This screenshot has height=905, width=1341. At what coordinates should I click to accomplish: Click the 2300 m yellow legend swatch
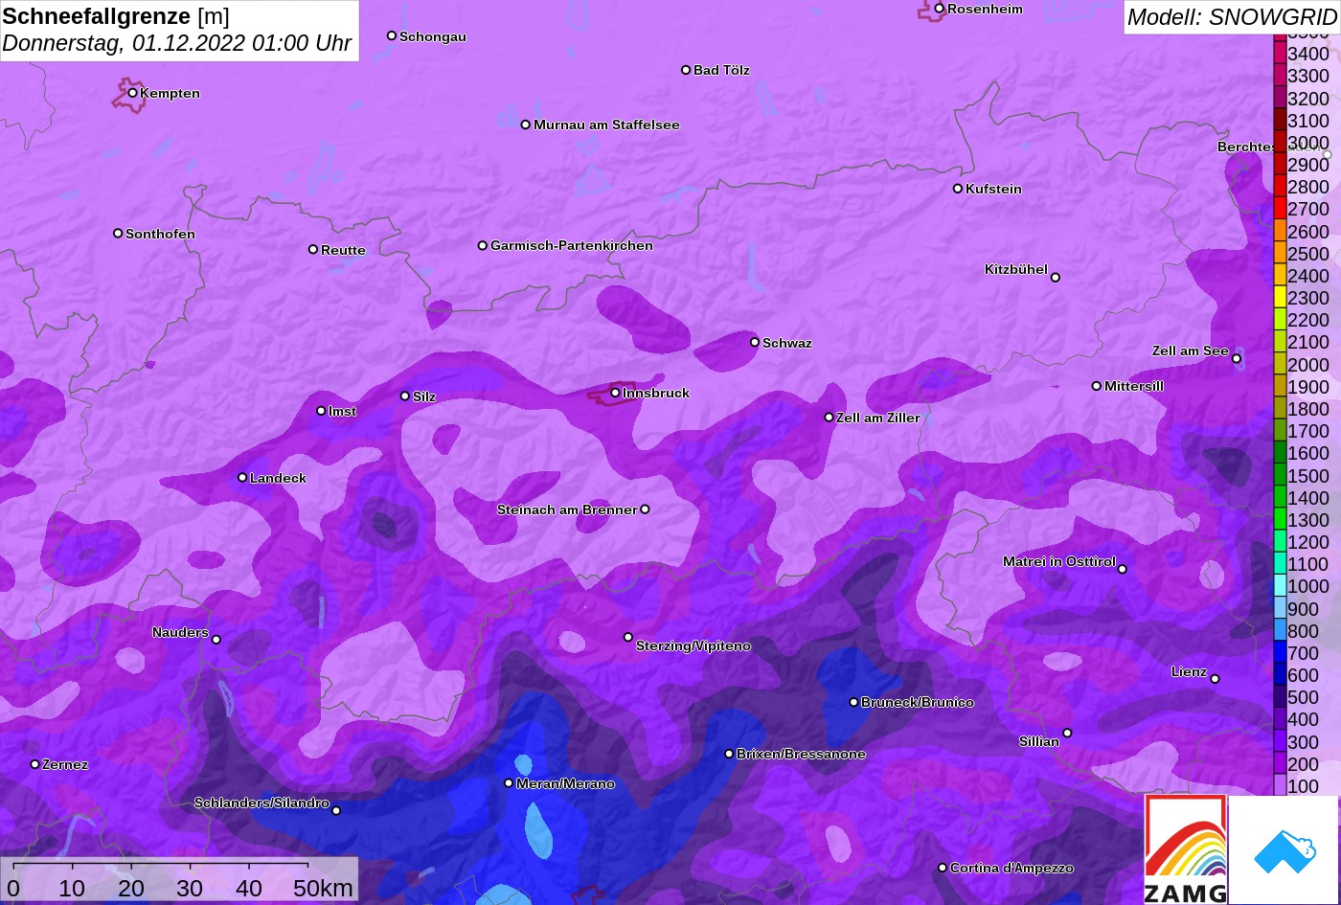1280,297
